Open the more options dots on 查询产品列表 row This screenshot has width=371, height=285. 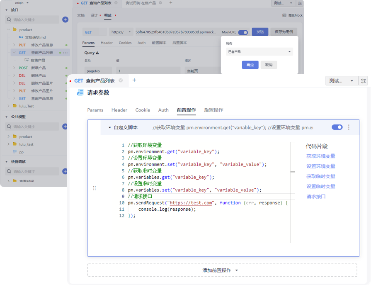(x=65, y=53)
